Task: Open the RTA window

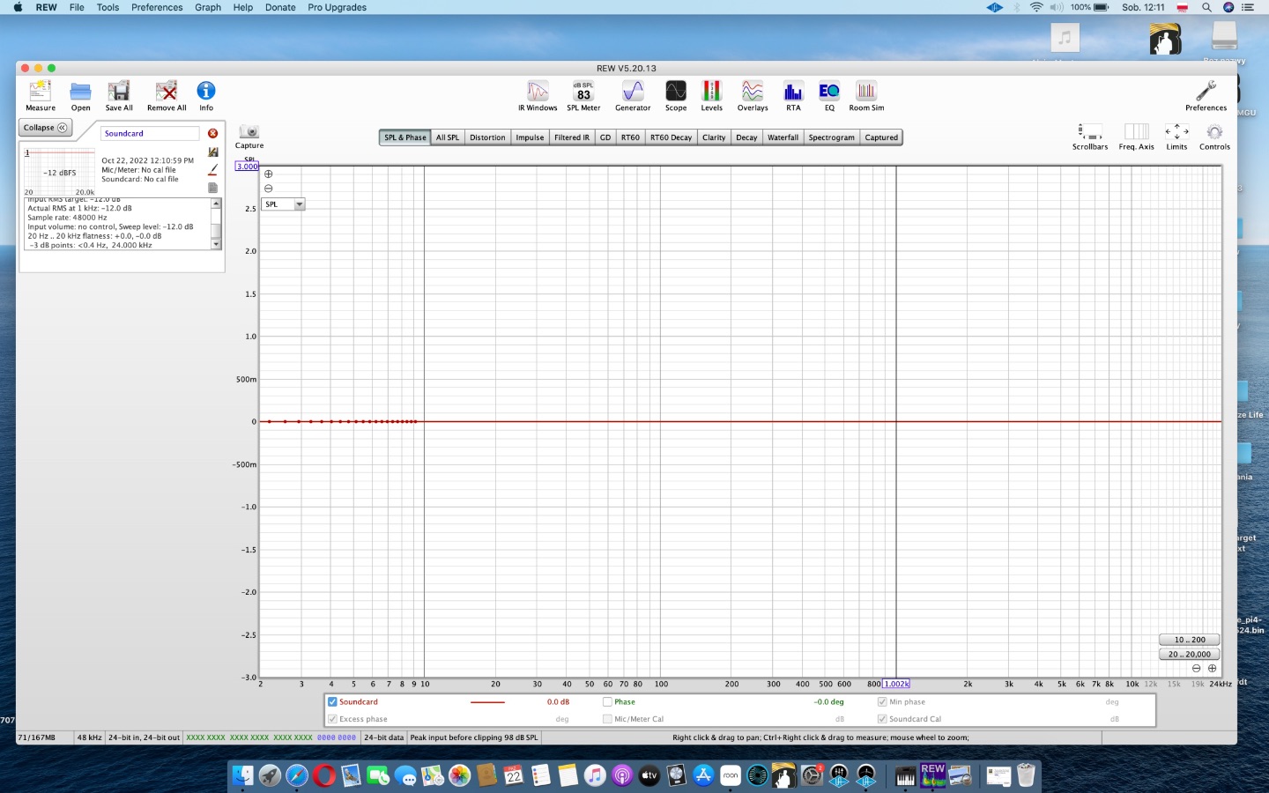Action: coord(793,95)
